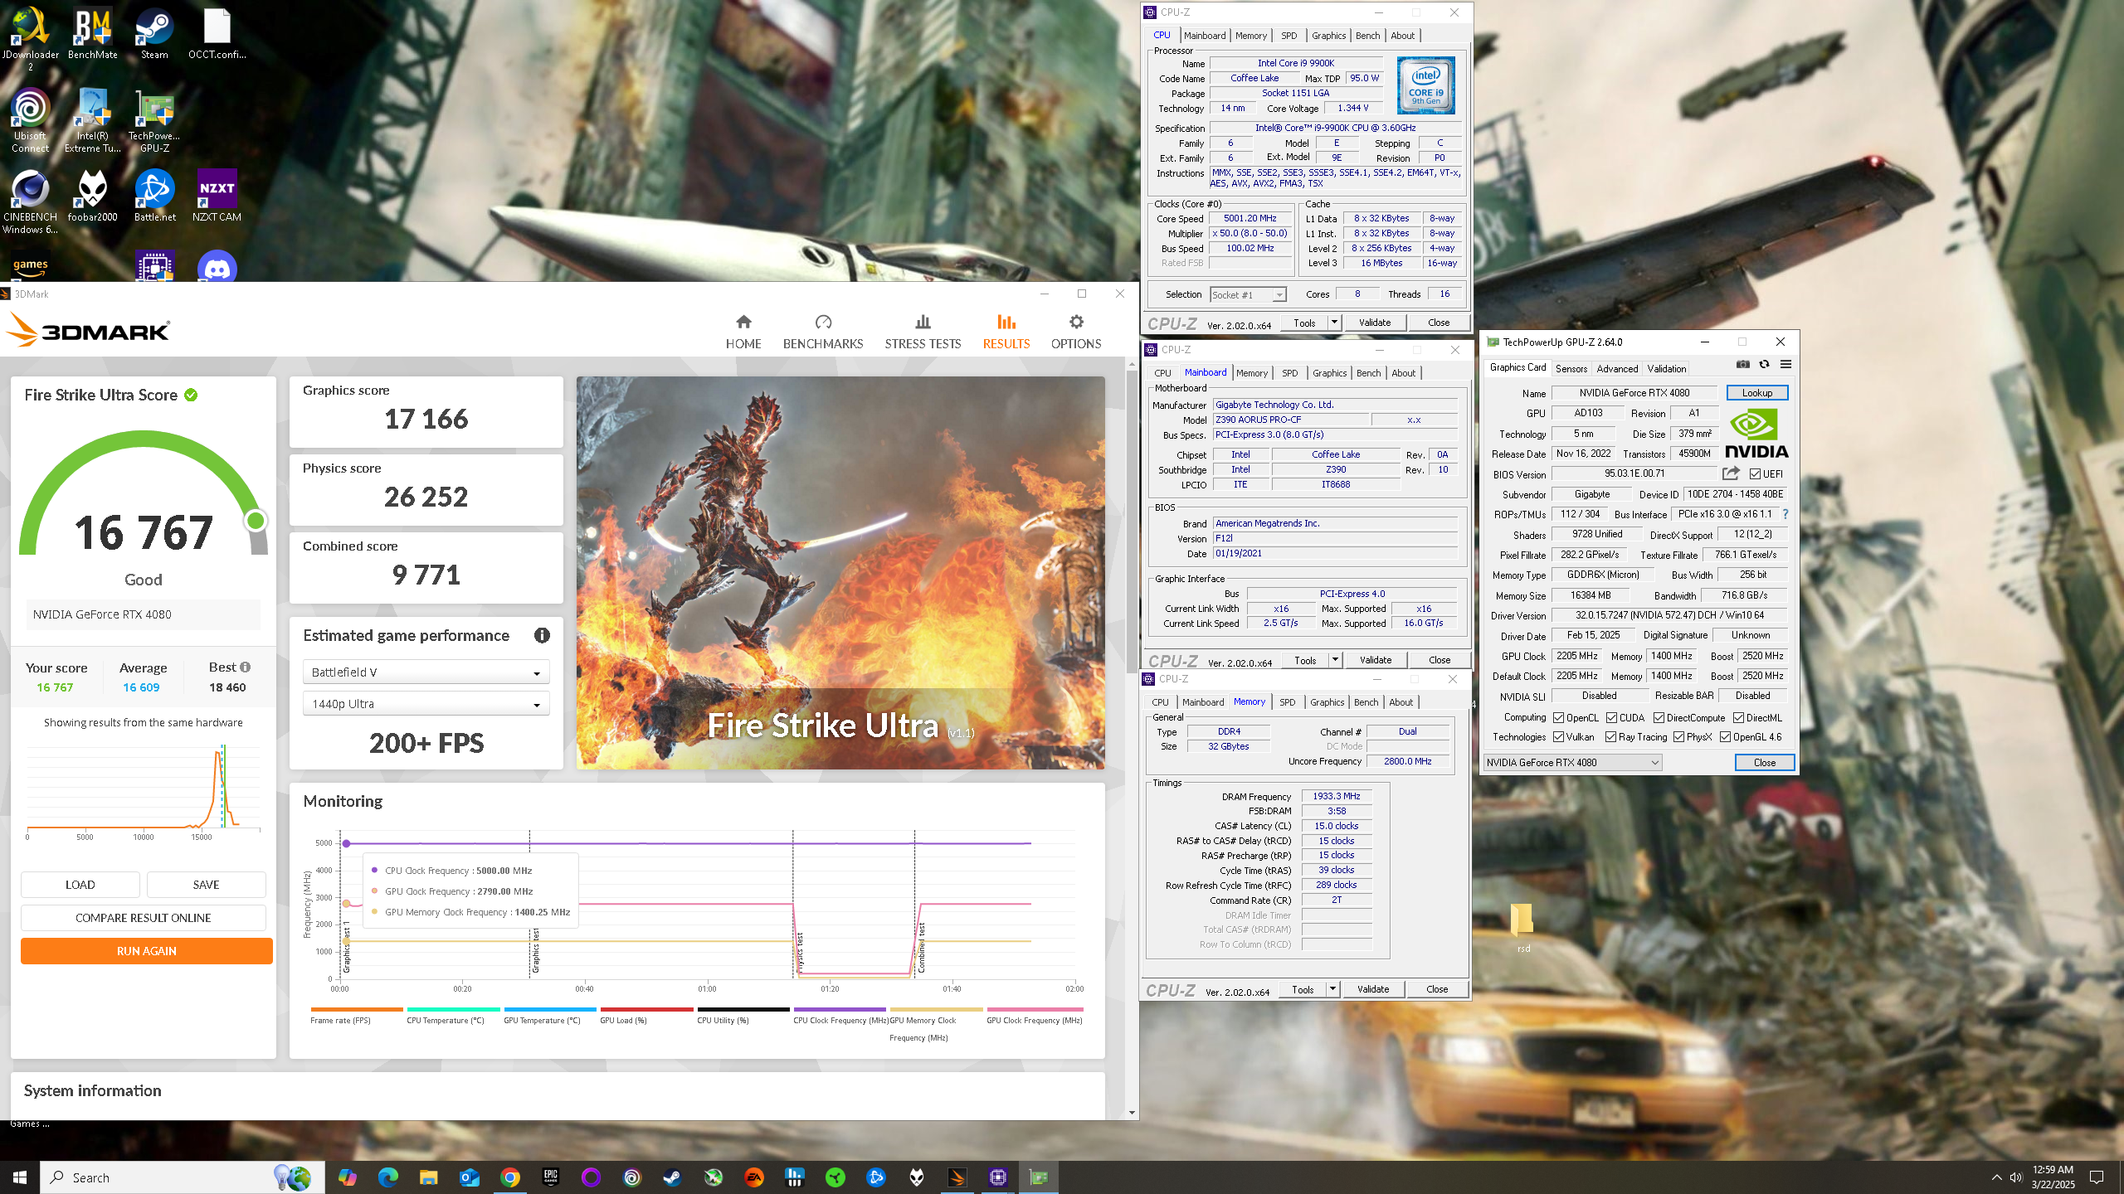Select SPD tab in Memory CPU-Z window
This screenshot has width=2124, height=1194.
tap(1287, 702)
